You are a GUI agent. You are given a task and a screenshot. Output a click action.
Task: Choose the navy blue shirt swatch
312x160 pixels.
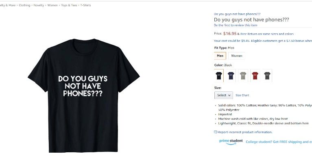(231, 76)
